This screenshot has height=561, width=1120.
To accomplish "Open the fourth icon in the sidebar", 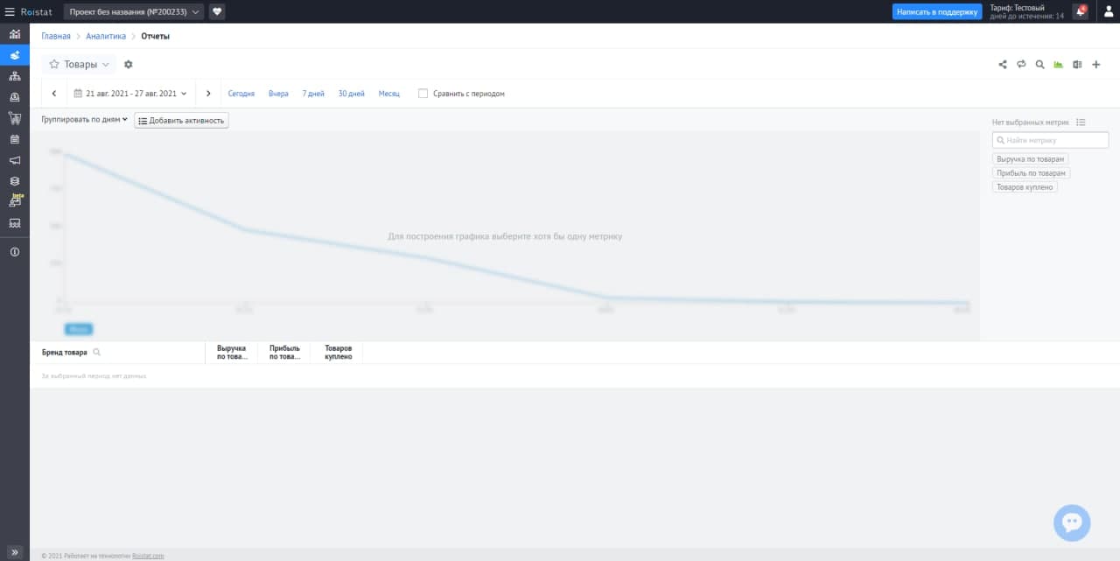I will tap(15, 97).
